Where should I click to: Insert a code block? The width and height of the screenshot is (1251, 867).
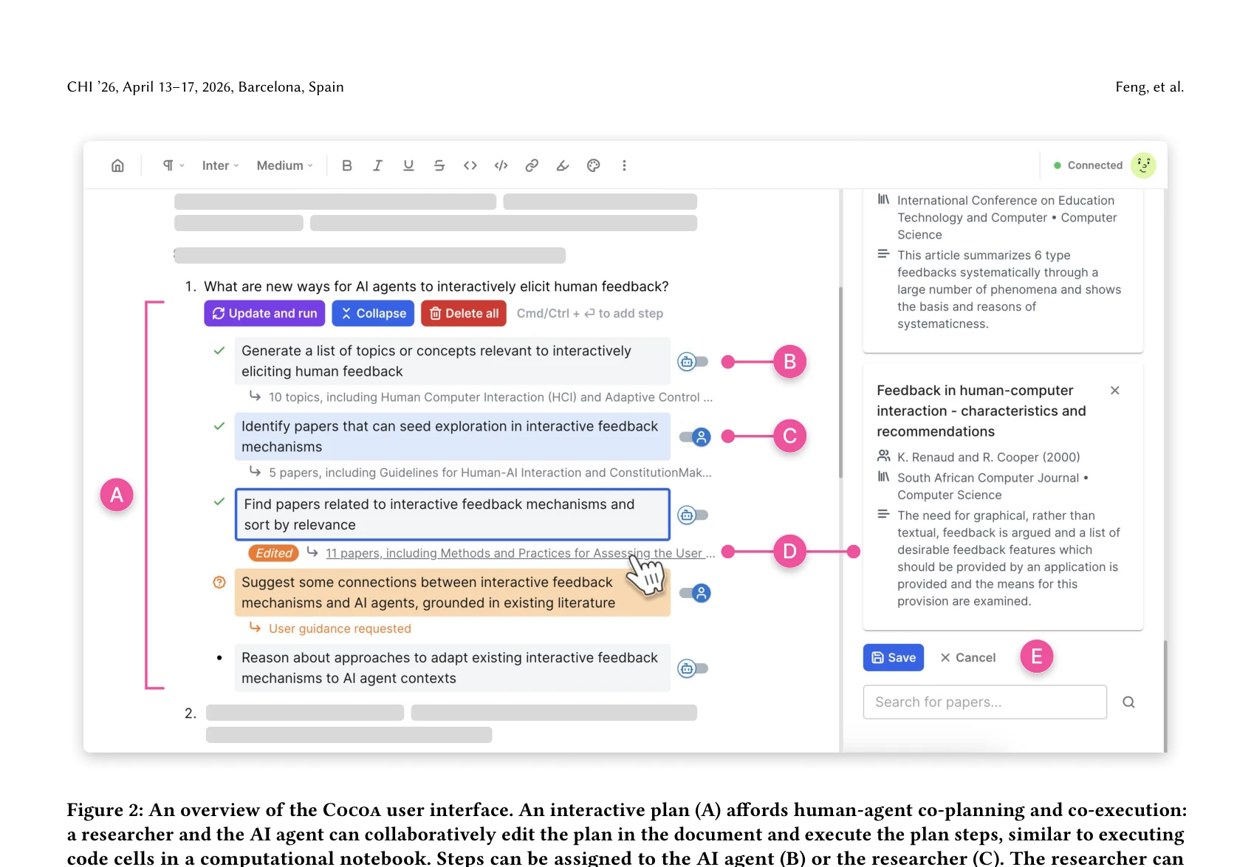tap(501, 165)
